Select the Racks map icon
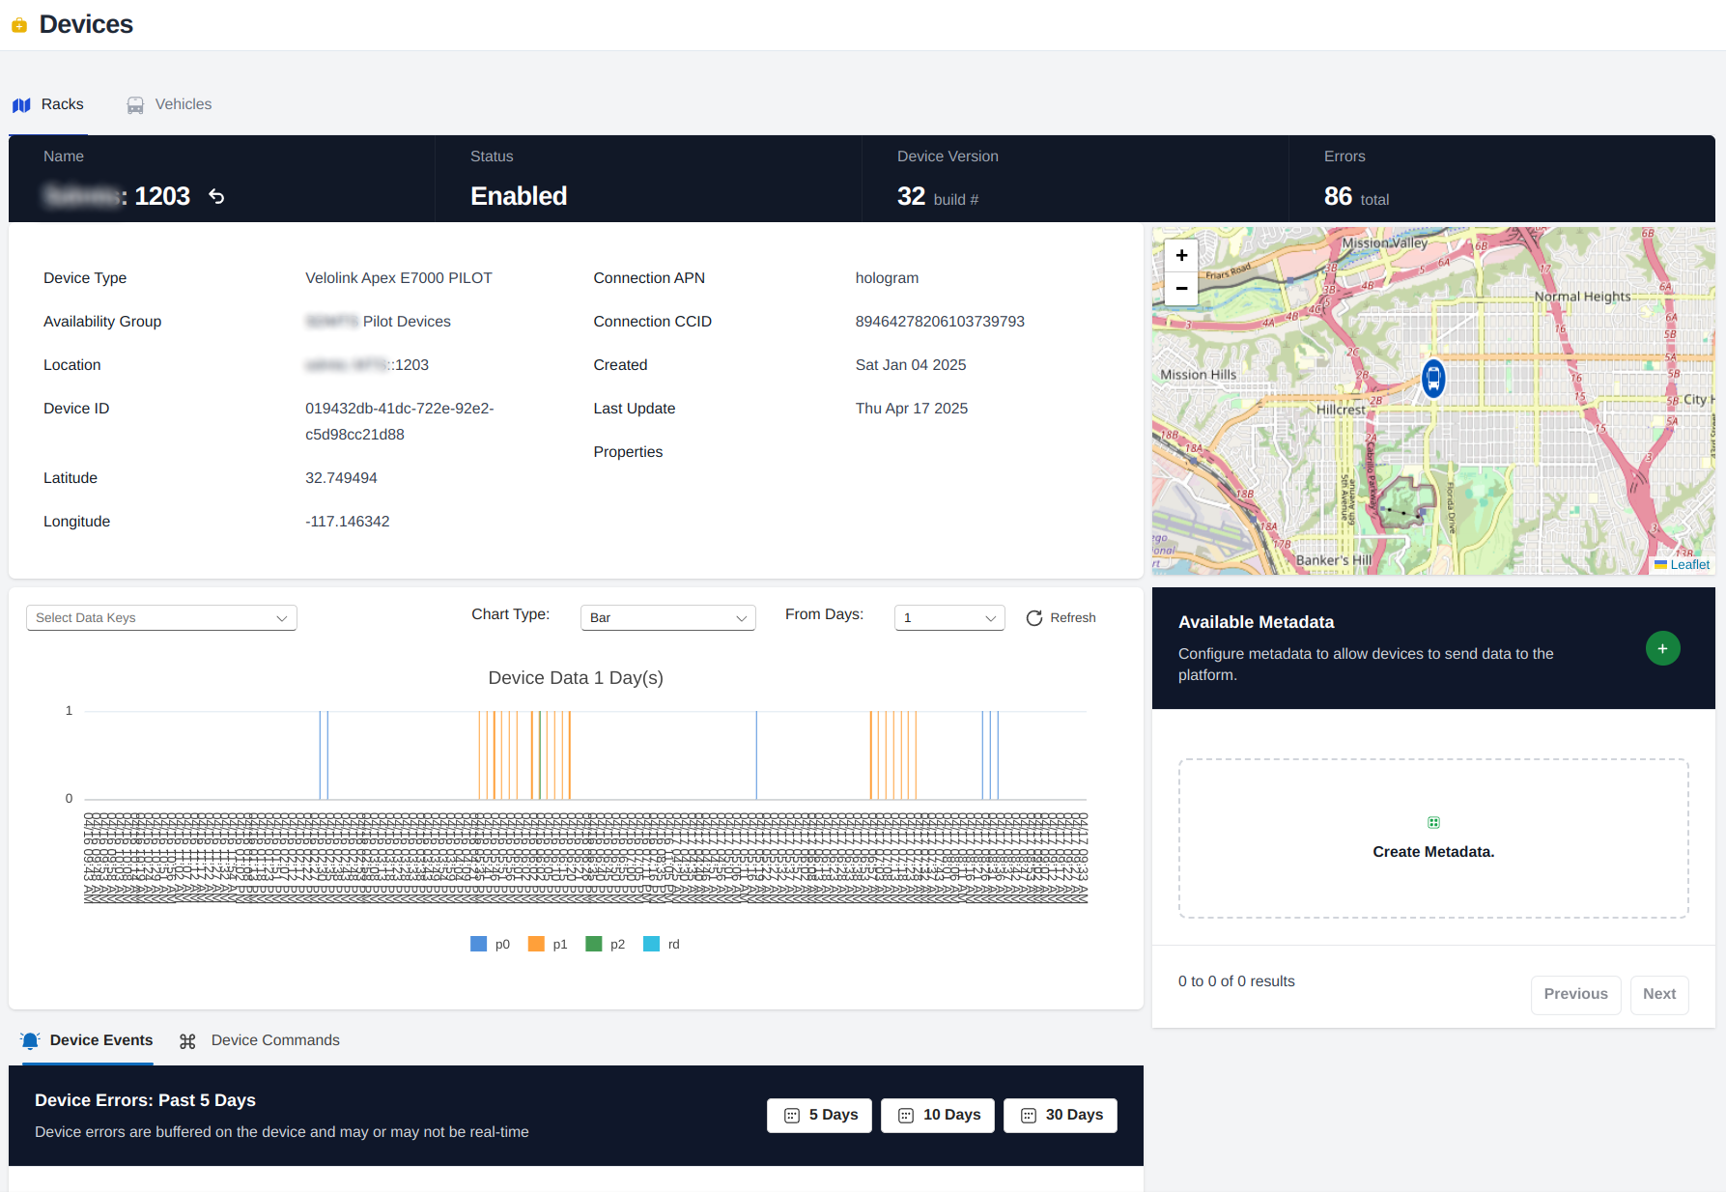Viewport: 1726px width, 1192px height. (x=21, y=104)
